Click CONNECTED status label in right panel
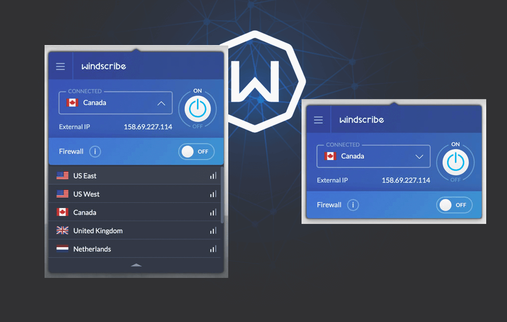507x322 pixels. pos(343,145)
